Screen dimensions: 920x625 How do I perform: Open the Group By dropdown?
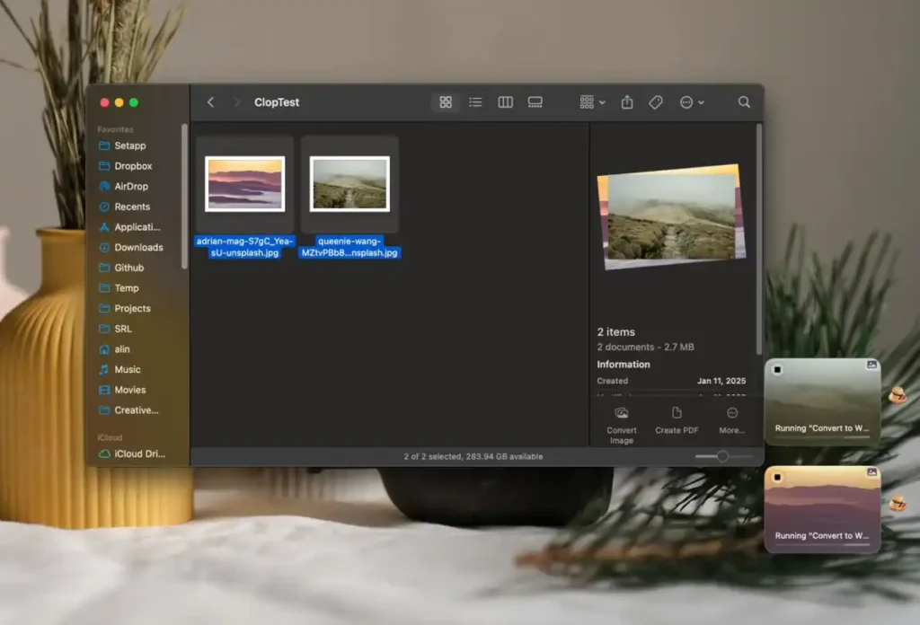592,102
